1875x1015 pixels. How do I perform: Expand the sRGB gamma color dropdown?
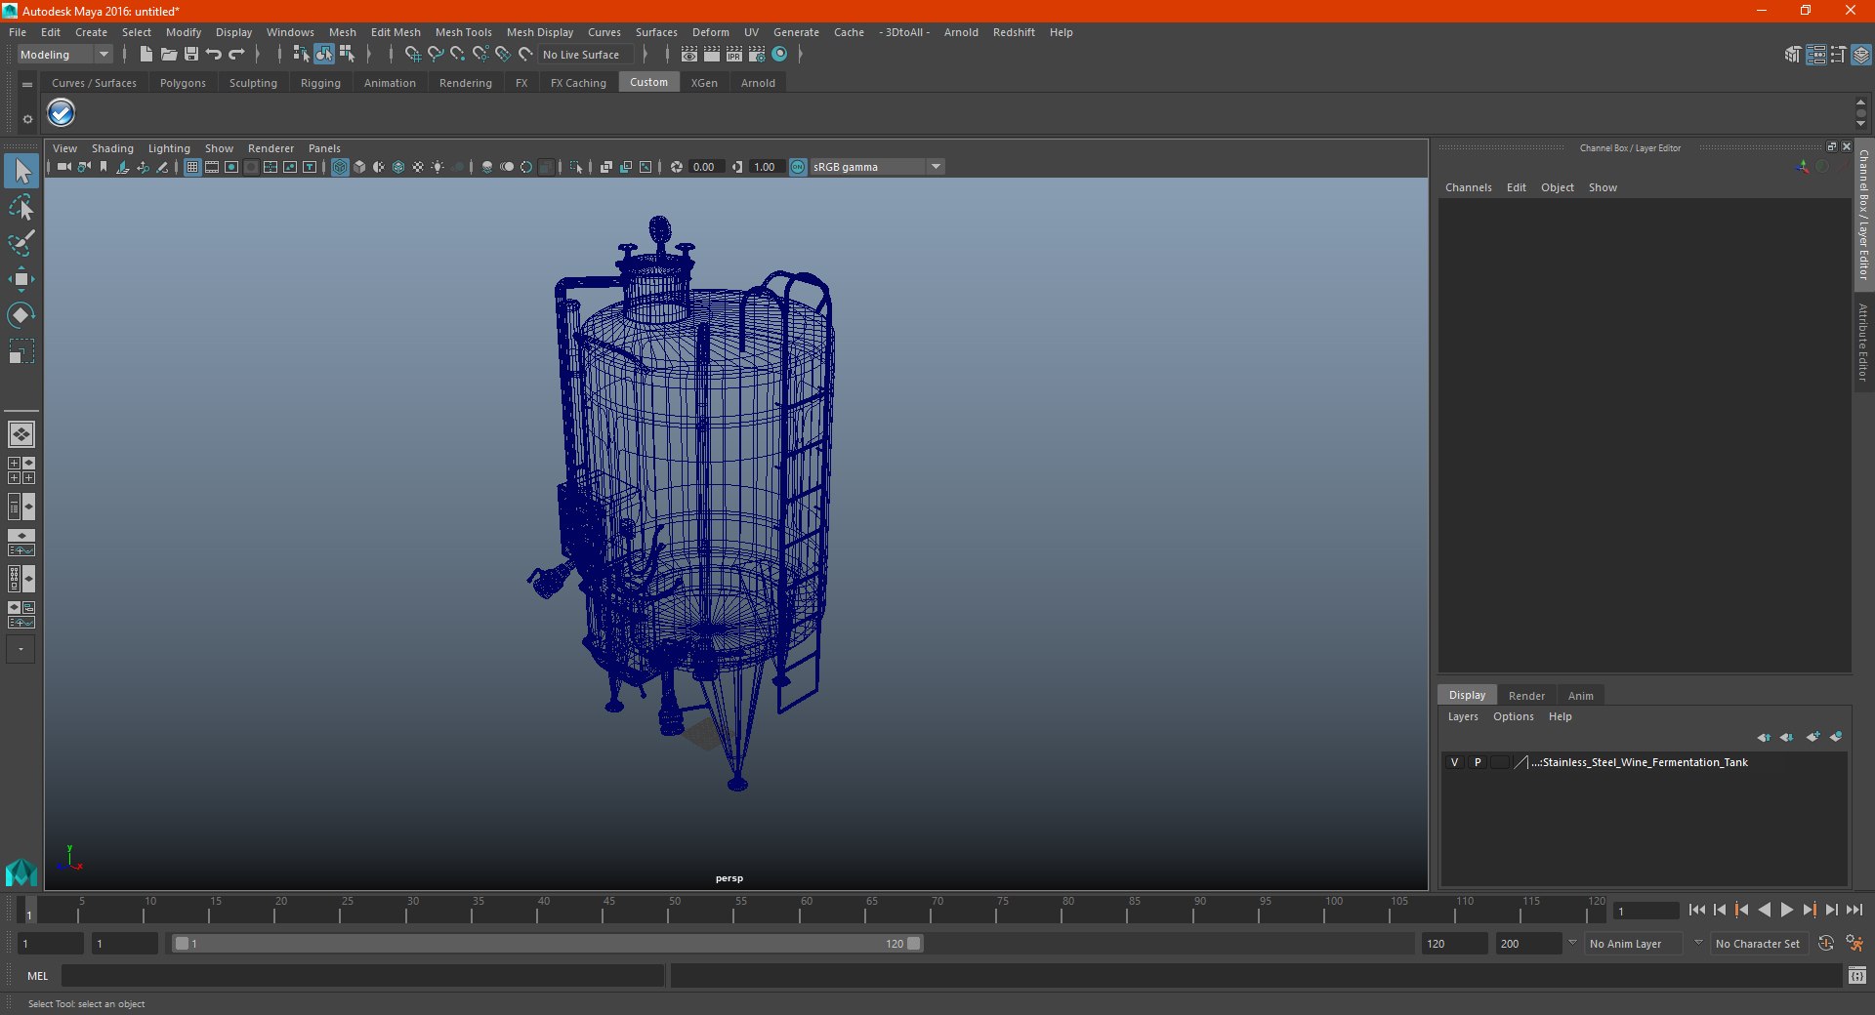click(x=936, y=167)
